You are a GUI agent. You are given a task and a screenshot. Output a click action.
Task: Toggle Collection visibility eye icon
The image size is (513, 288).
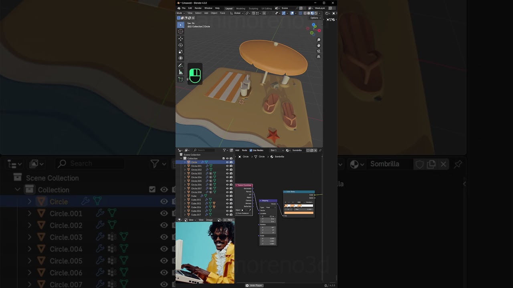coord(227,158)
